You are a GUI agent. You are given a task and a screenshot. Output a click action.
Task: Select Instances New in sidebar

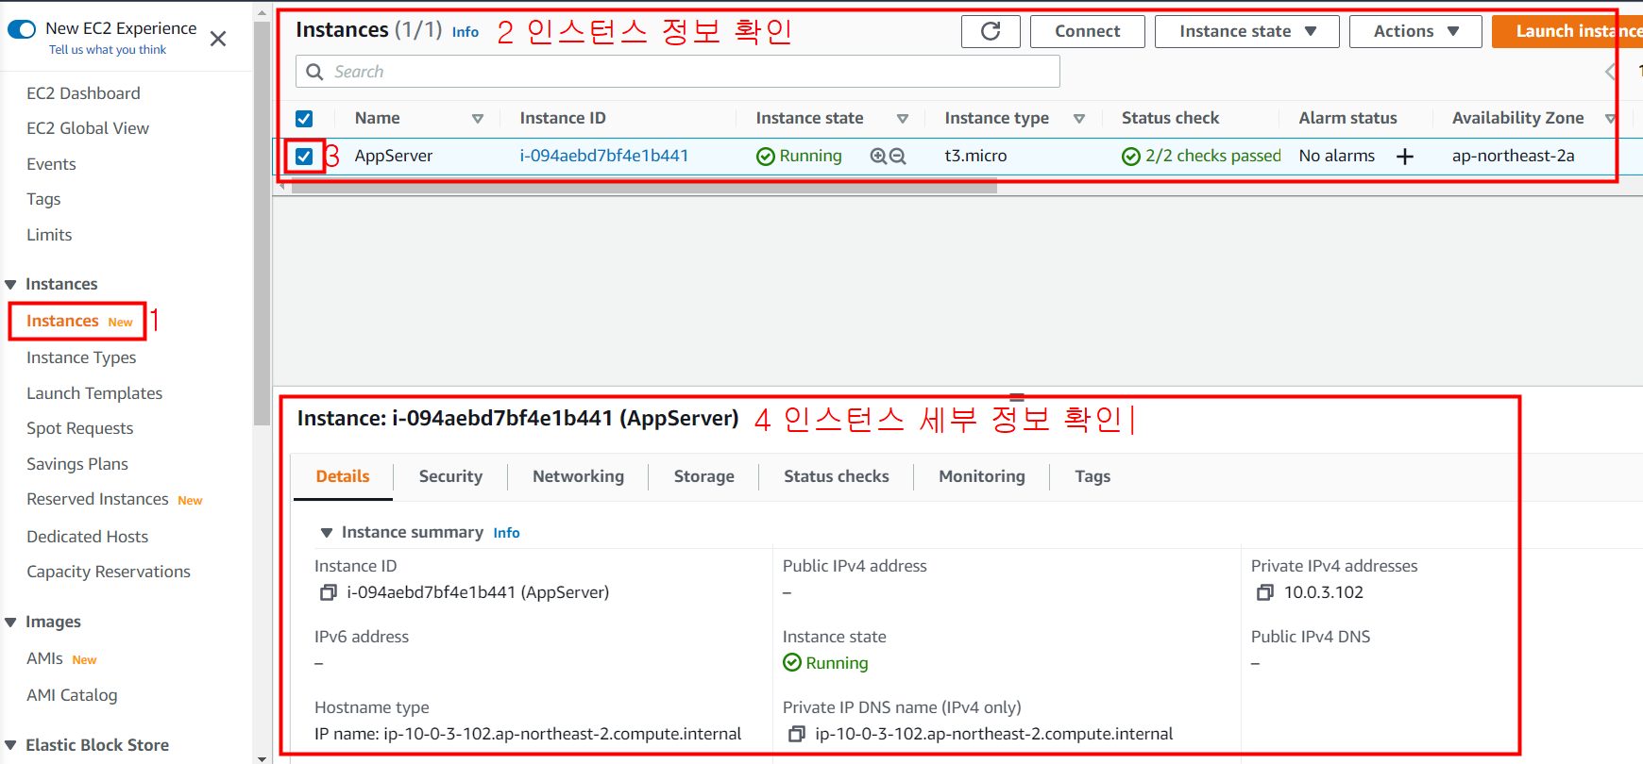(x=79, y=322)
